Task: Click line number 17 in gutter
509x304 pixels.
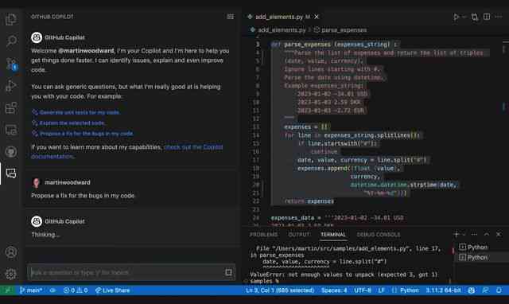Action: tap(256, 160)
